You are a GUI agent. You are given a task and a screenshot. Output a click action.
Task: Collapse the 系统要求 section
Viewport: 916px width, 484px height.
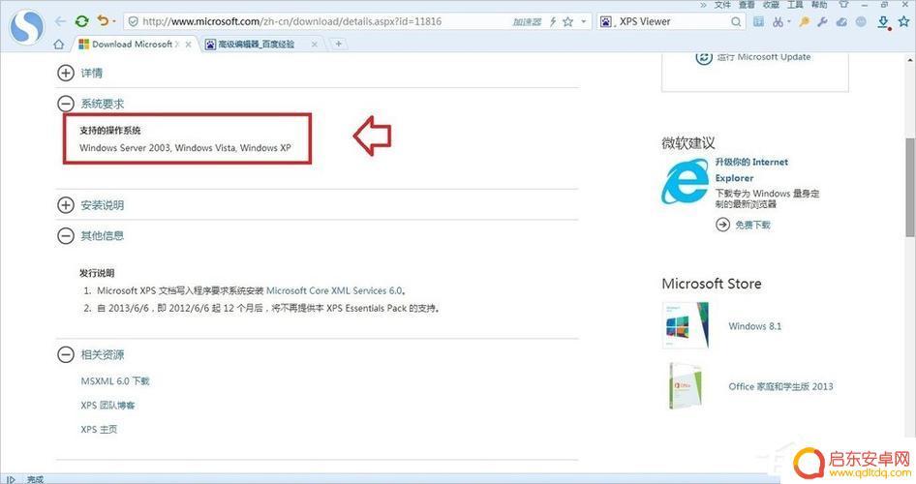[x=66, y=104]
